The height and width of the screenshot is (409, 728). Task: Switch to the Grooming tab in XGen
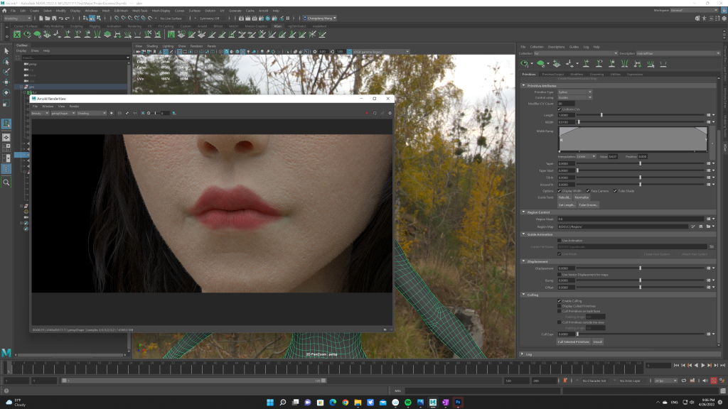pyautogui.click(x=596, y=74)
